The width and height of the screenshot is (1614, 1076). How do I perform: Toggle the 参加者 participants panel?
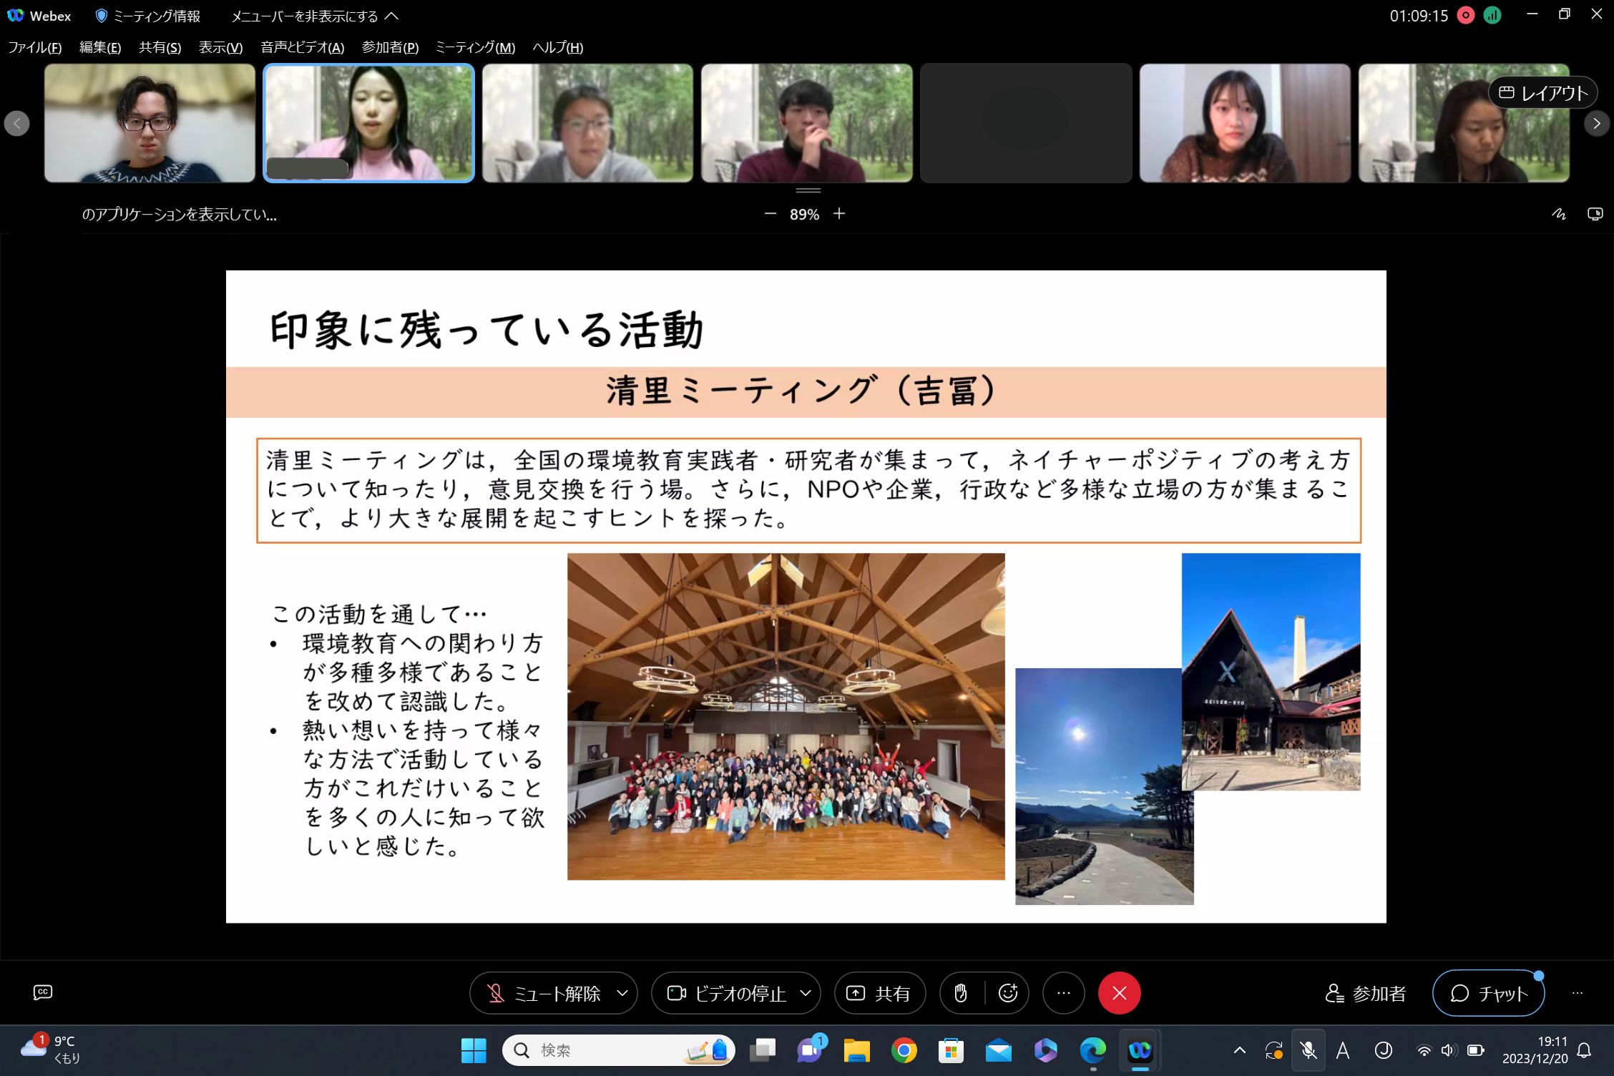1366,993
